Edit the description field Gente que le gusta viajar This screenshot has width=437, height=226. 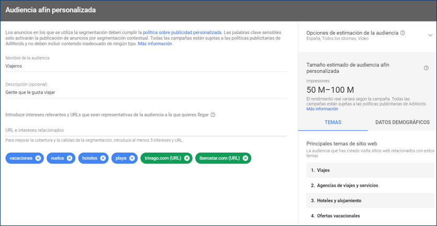coord(146,92)
